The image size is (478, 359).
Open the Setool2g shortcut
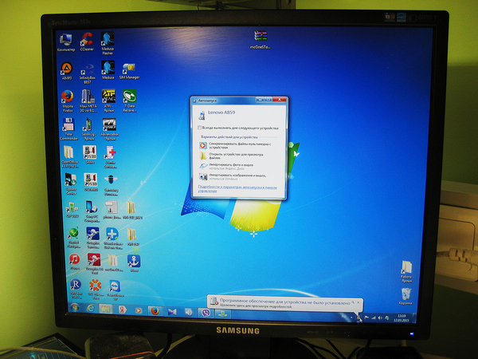(88, 128)
